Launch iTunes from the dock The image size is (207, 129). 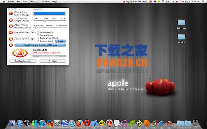(42, 123)
